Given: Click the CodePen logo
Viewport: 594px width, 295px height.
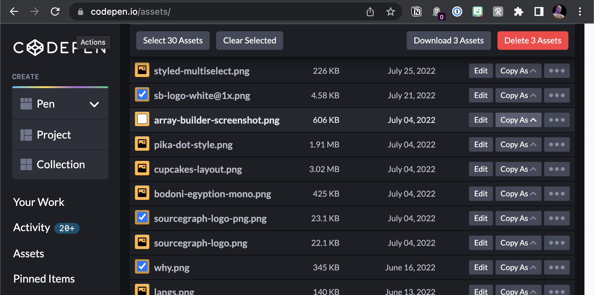Looking at the screenshot, I should coord(35,48).
